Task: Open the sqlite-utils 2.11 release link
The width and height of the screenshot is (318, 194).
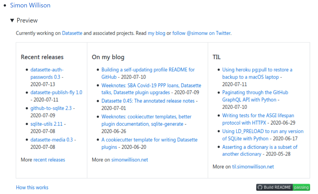Action: pyautogui.click(x=46, y=124)
